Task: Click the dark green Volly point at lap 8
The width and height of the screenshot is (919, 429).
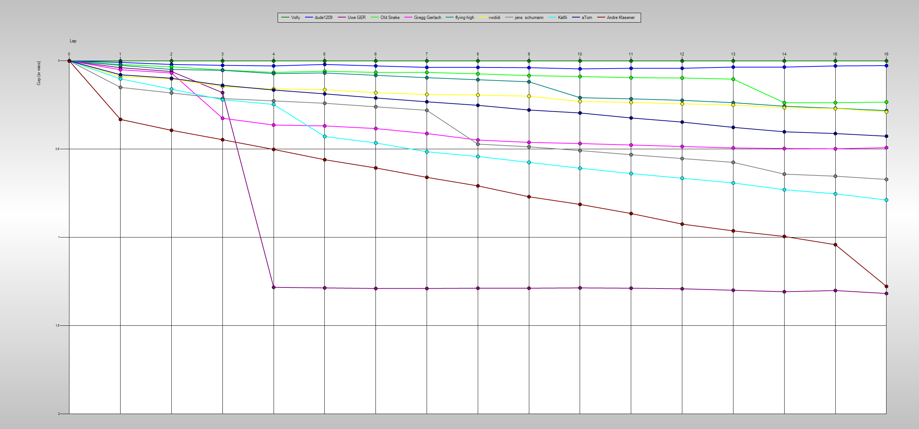Action: (478, 61)
